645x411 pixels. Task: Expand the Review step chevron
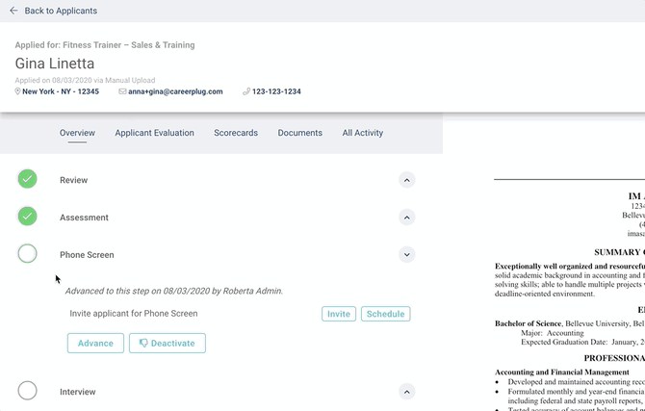[407, 180]
